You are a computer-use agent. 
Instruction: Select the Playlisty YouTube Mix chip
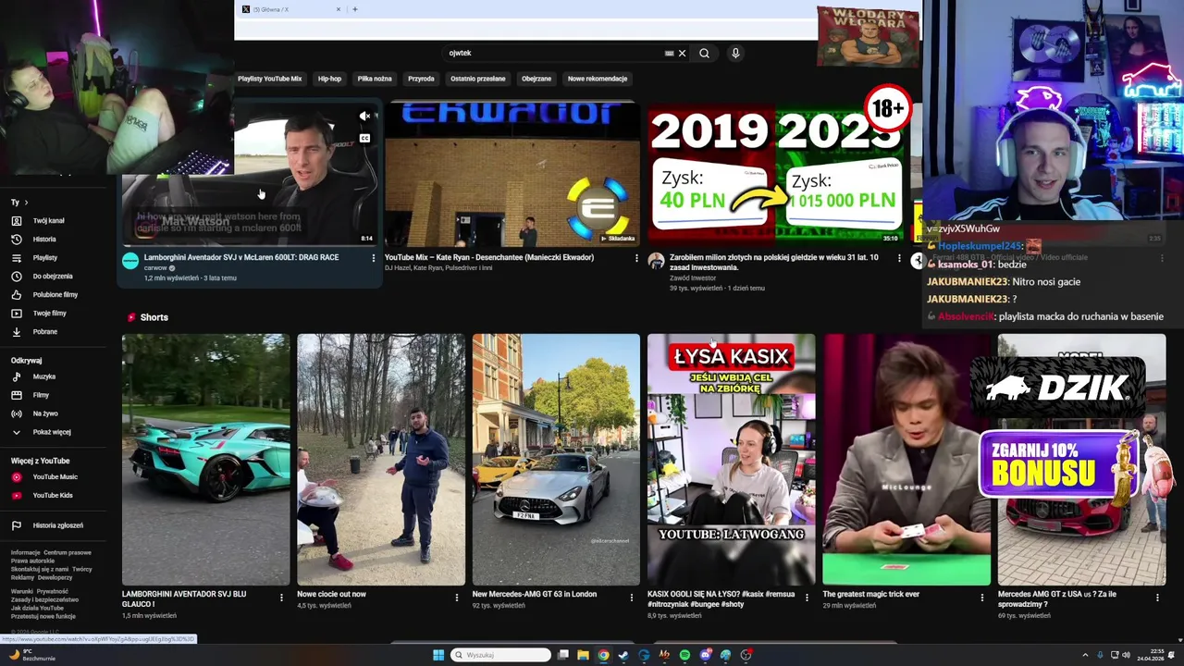(270, 79)
